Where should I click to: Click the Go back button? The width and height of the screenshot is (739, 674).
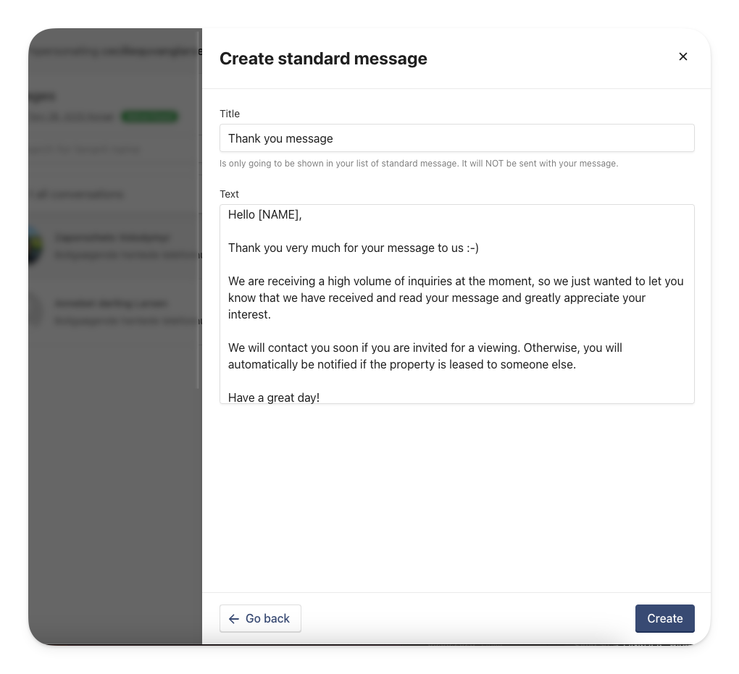coord(260,618)
